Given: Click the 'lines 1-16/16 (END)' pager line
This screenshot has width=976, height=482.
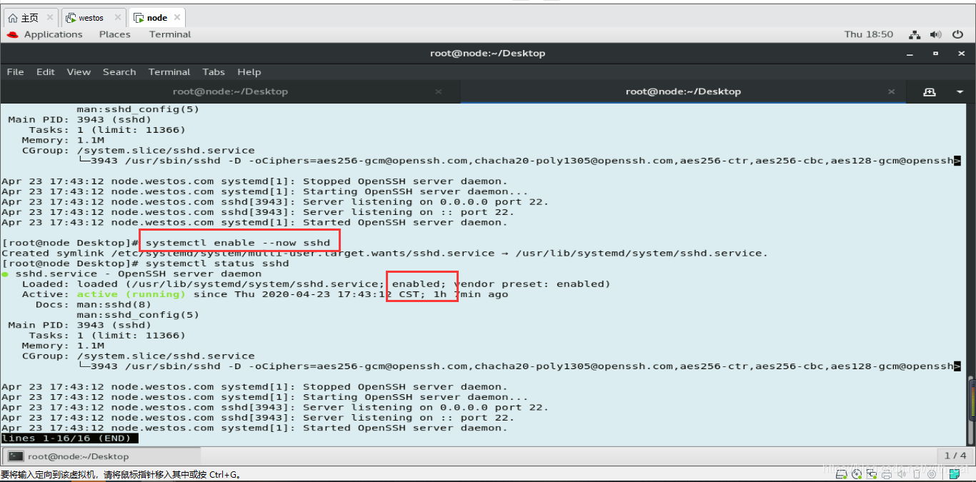Looking at the screenshot, I should [69, 438].
